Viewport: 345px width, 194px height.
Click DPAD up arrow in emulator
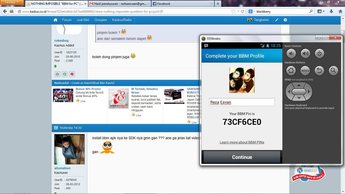[x=299, y=86]
